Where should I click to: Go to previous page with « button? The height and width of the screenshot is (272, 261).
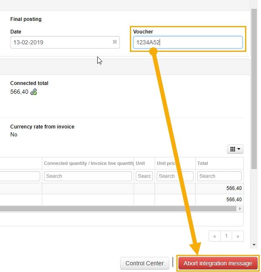(x=214, y=236)
